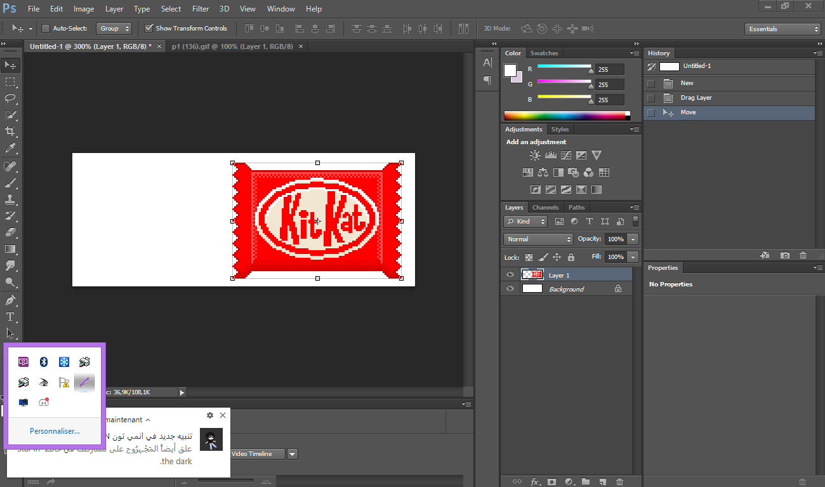Add a Curves adjustment
The image size is (825, 487).
[566, 155]
